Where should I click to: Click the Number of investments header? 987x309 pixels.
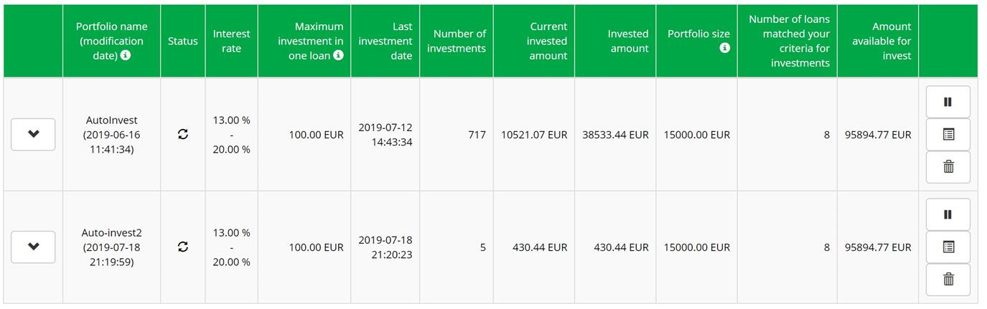pyautogui.click(x=459, y=41)
